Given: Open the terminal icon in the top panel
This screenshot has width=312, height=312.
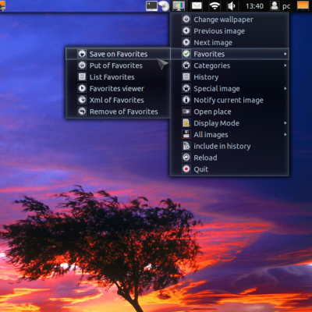Looking at the screenshot, I should pos(151,5).
